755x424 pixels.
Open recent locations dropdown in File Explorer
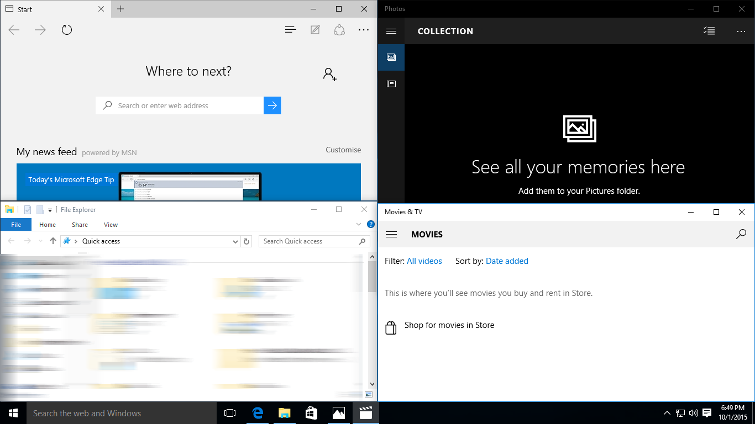(x=40, y=241)
